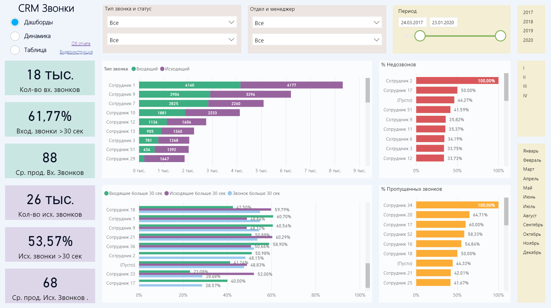This screenshot has height=308, width=551.
Task: Click the Исходящие больше 30 сек legend dot
Action: (x=167, y=193)
